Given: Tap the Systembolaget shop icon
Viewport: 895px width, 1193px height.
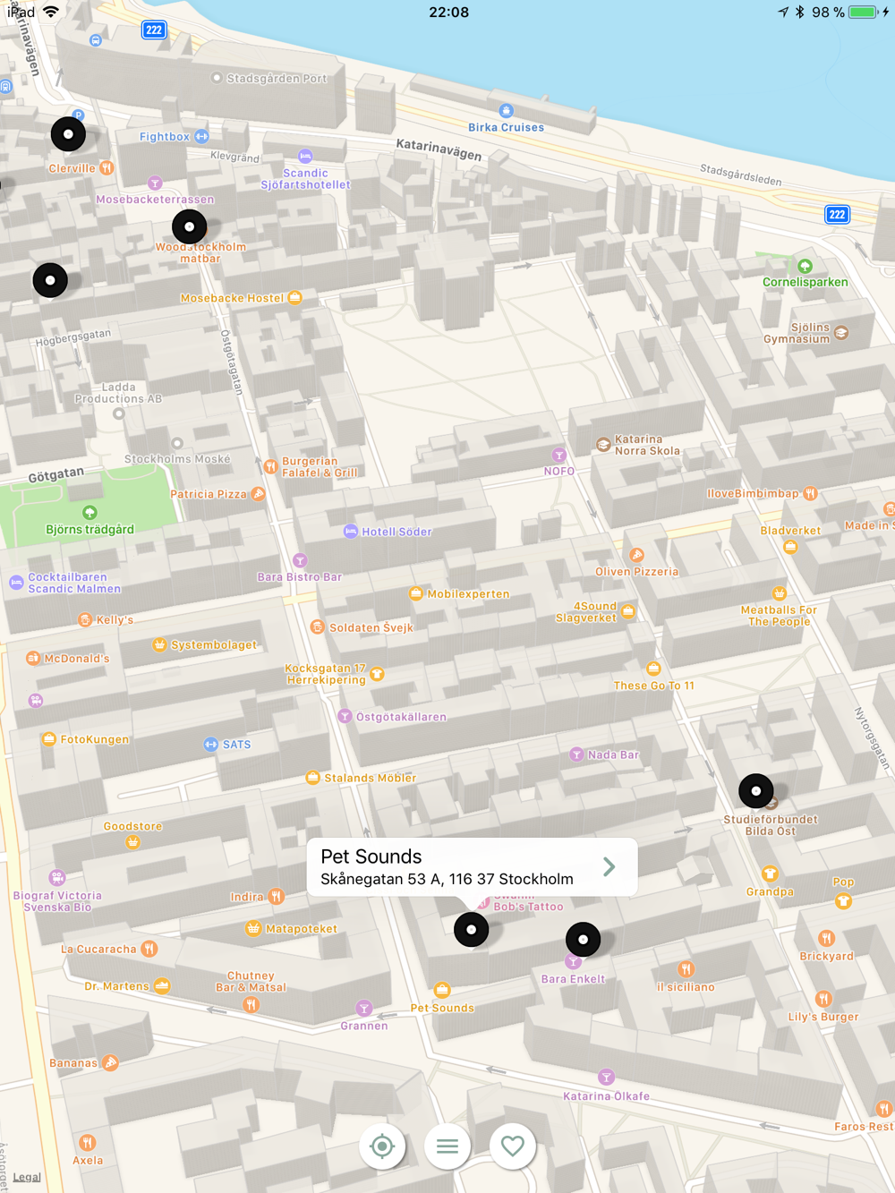Looking at the screenshot, I should pos(159,644).
